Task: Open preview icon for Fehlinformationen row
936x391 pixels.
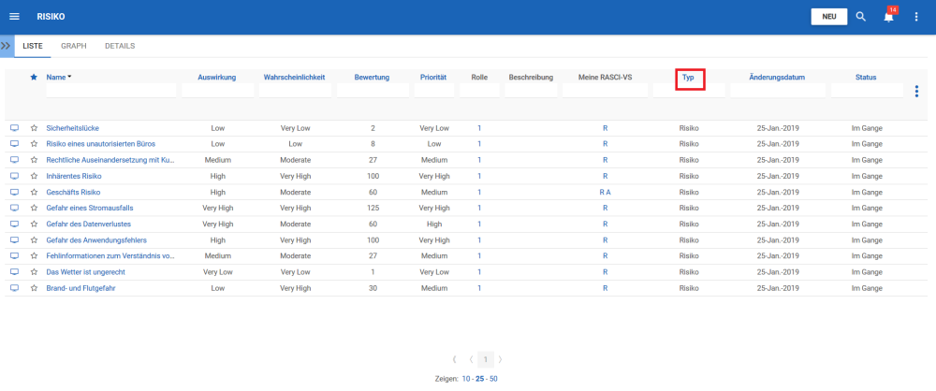Action: 14,255
